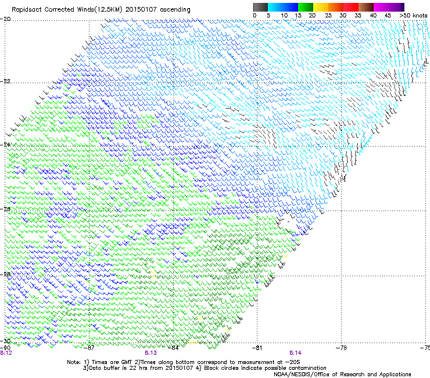Click the cyan-blue 5-15 knots legend swatch

[x=283, y=7]
